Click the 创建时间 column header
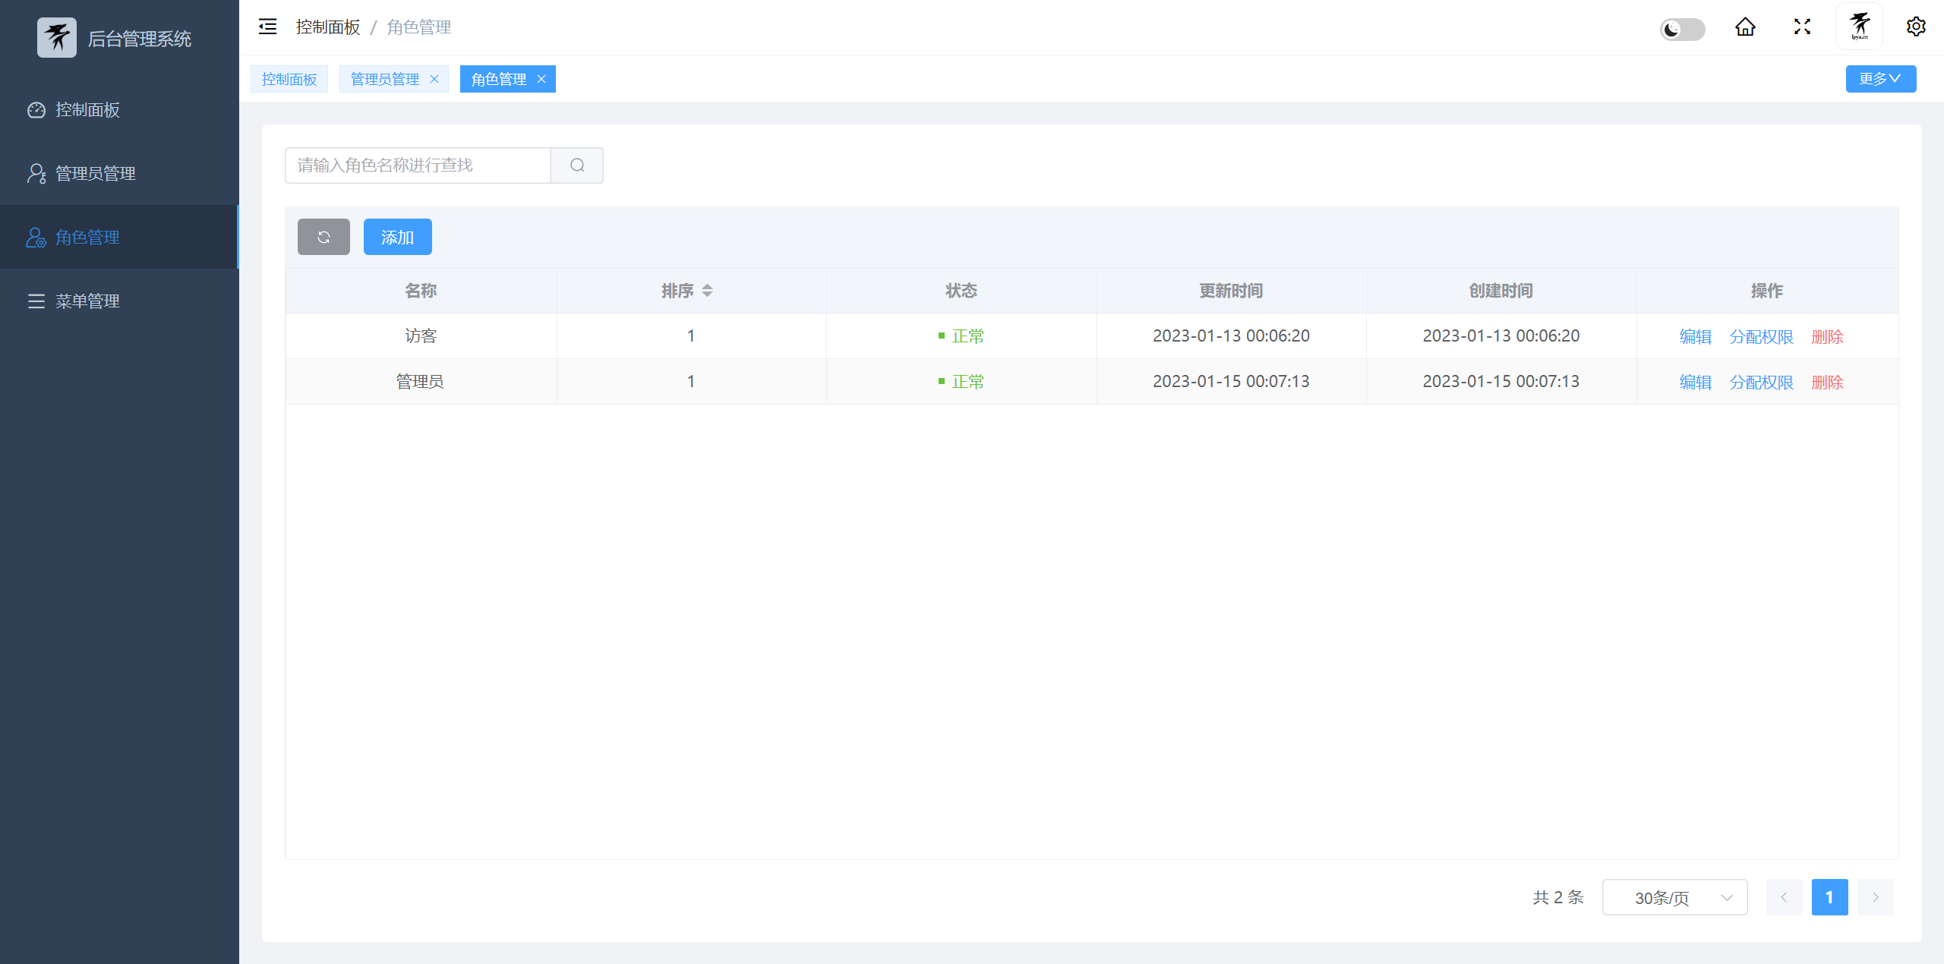Image resolution: width=1944 pixels, height=964 pixels. (x=1501, y=291)
